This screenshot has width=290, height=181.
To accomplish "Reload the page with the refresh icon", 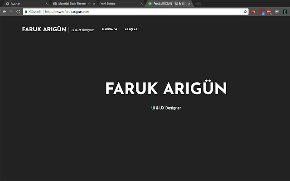I will click(x=18, y=12).
